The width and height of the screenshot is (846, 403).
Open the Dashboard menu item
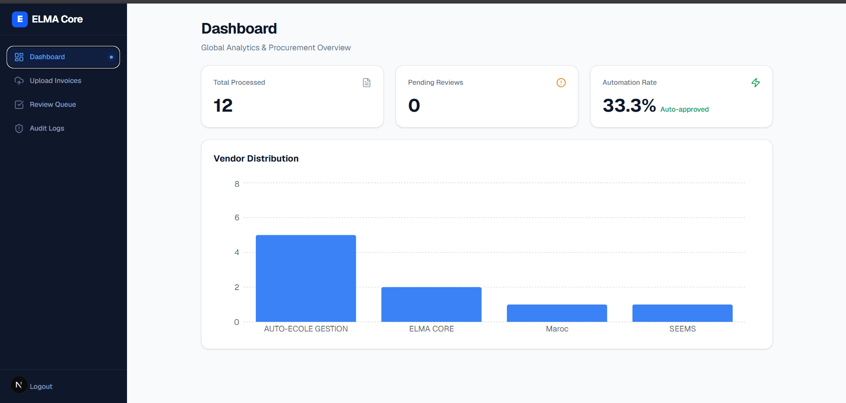tap(63, 57)
